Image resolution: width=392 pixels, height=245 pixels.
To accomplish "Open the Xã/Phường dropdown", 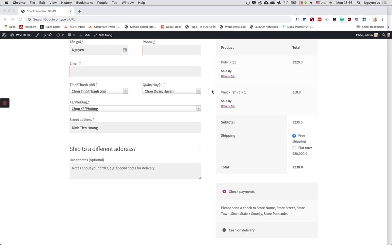I will click(x=135, y=109).
